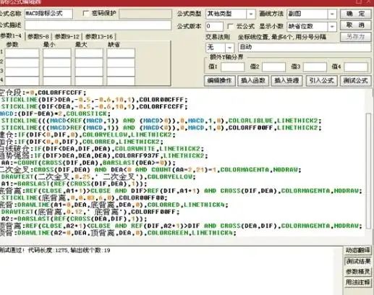Screen dimensions: 374x295
Task: Open the 显示小数 dropdown
Action: [x=332, y=27]
